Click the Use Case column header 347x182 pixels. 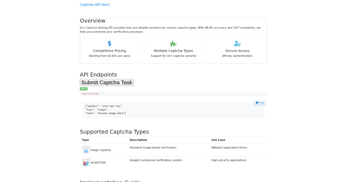click(x=218, y=140)
